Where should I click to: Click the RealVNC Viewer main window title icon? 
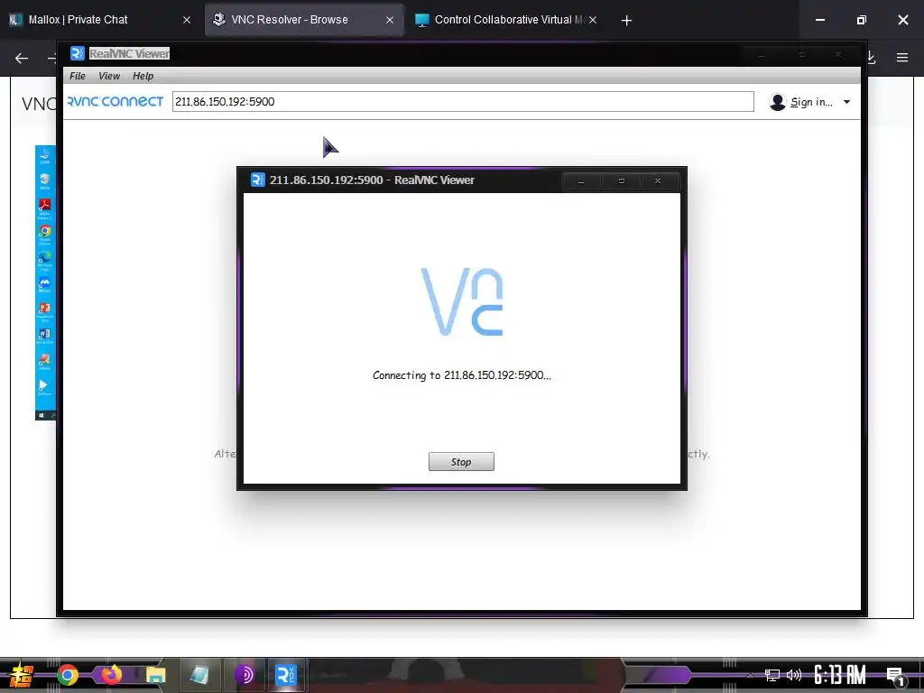point(78,53)
